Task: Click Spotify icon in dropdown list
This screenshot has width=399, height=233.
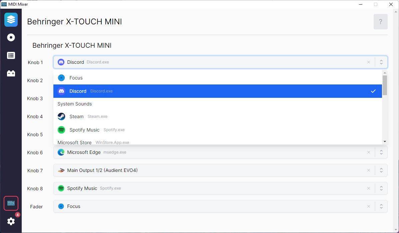Action: pyautogui.click(x=61, y=130)
